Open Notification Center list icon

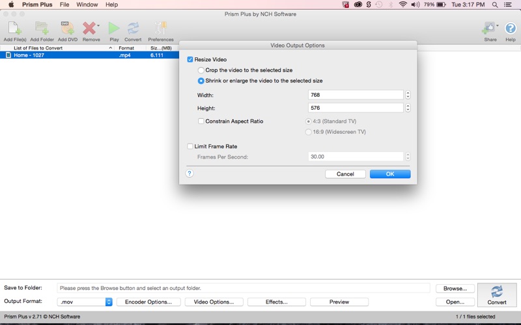(508, 5)
